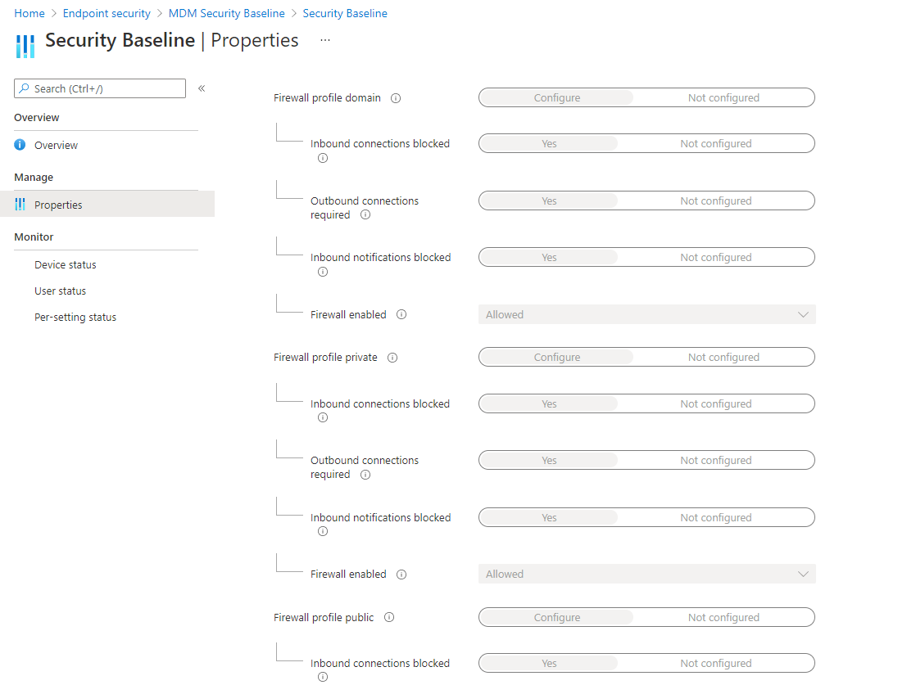
Task: Set Firewall profile private to Configure
Action: point(556,357)
